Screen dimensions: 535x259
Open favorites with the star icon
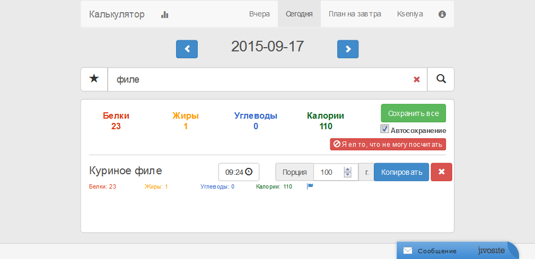pos(94,79)
